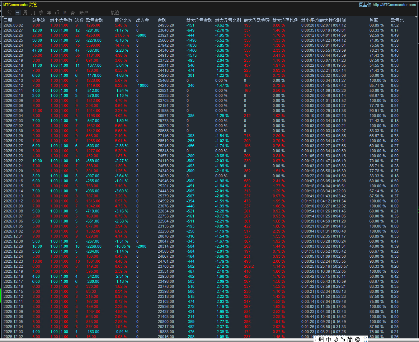Open the 周 weekly tab
This screenshot has width=419, height=342.
25,13
